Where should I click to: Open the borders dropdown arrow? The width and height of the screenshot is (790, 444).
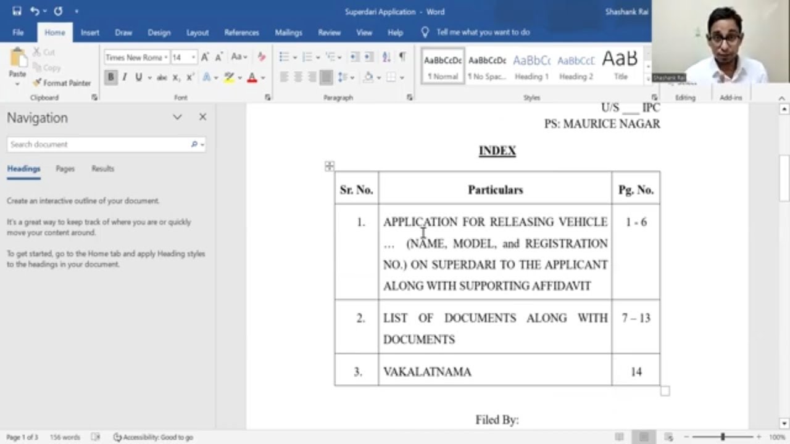(x=402, y=77)
